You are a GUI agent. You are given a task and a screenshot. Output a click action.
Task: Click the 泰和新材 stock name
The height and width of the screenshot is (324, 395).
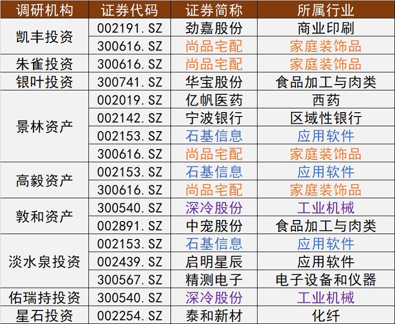pos(214,315)
